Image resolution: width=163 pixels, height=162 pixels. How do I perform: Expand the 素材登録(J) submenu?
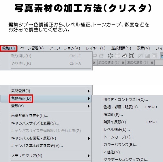[46, 91]
